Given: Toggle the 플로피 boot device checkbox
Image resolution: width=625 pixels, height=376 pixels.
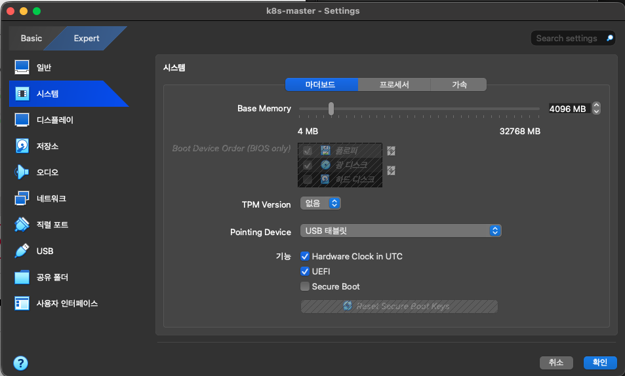Looking at the screenshot, I should [308, 151].
